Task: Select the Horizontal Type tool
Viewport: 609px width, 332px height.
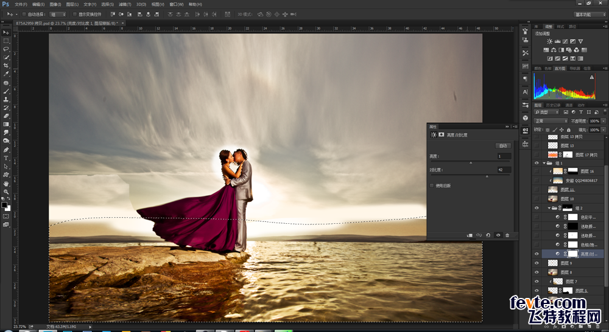Action: pos(6,158)
